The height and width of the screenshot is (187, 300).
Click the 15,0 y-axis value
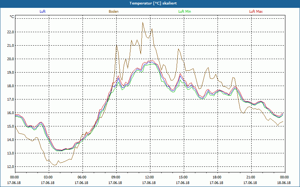10,126
